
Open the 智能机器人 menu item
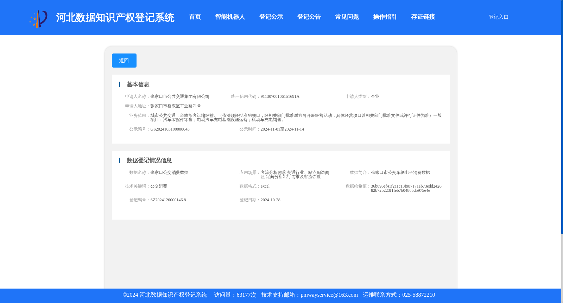[x=230, y=17]
